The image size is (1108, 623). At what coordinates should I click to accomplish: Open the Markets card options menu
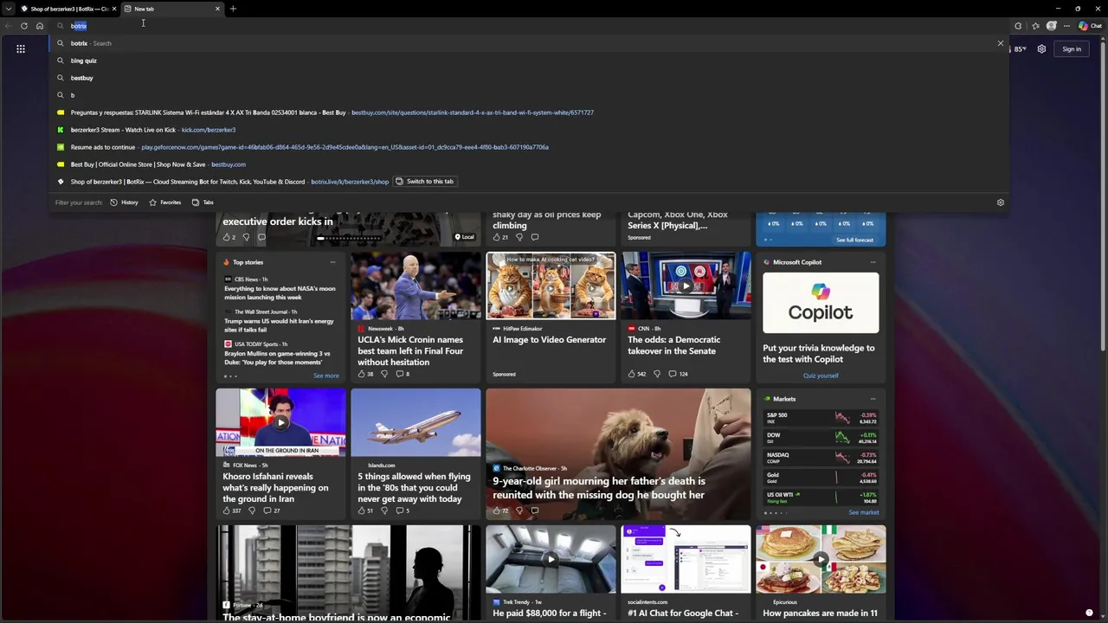[x=873, y=399]
